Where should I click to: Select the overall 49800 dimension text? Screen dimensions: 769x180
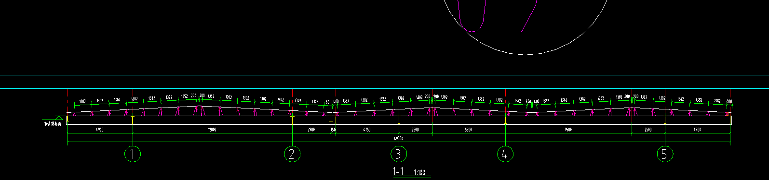pyautogui.click(x=398, y=138)
